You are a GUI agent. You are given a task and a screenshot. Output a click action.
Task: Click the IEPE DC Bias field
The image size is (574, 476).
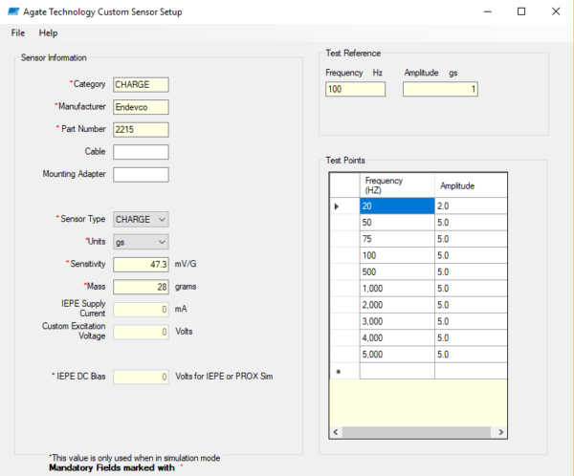141,377
